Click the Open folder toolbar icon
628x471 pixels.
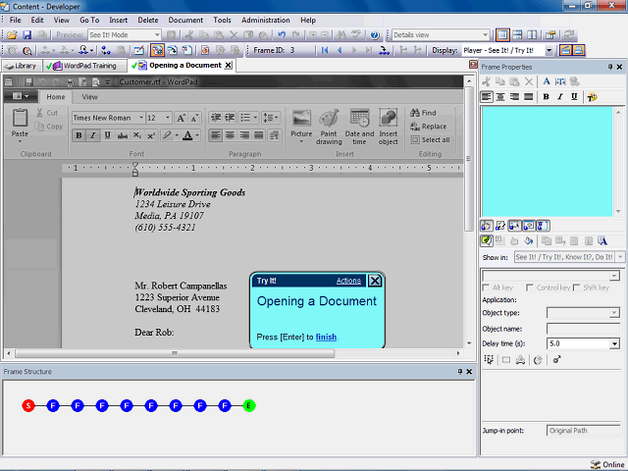tap(12, 35)
